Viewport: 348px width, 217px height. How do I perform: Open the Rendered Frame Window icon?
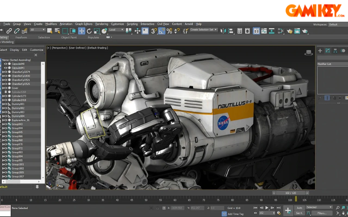coord(297,31)
